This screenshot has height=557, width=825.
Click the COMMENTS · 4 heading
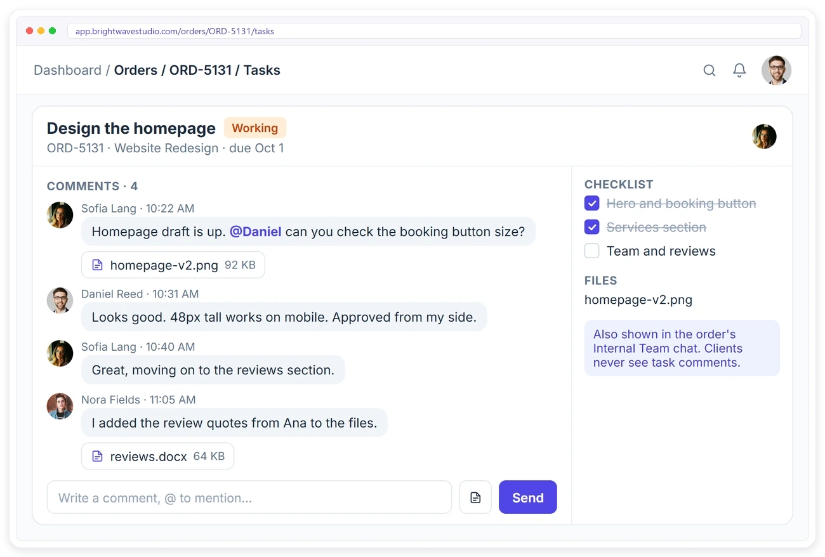(x=92, y=187)
